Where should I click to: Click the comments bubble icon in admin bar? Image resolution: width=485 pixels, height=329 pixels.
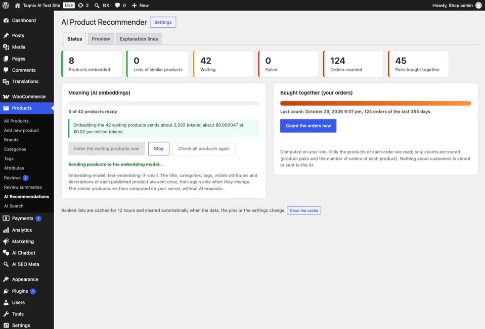[x=117, y=5]
